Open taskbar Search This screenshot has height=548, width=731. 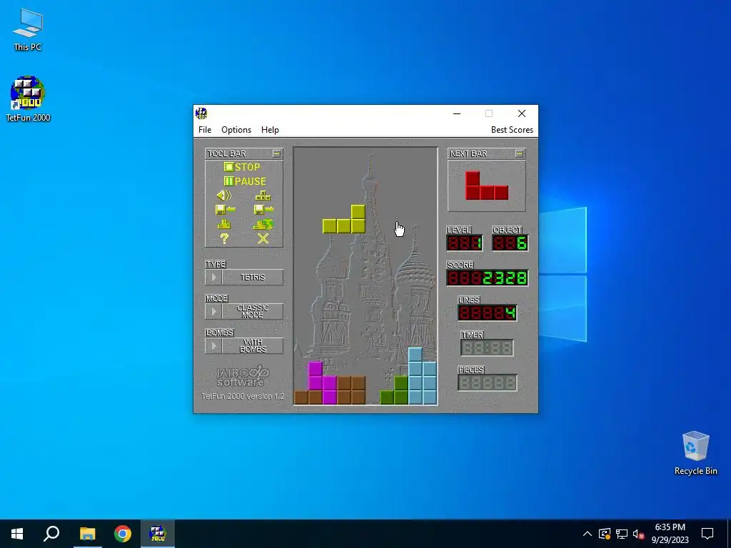pyautogui.click(x=51, y=534)
